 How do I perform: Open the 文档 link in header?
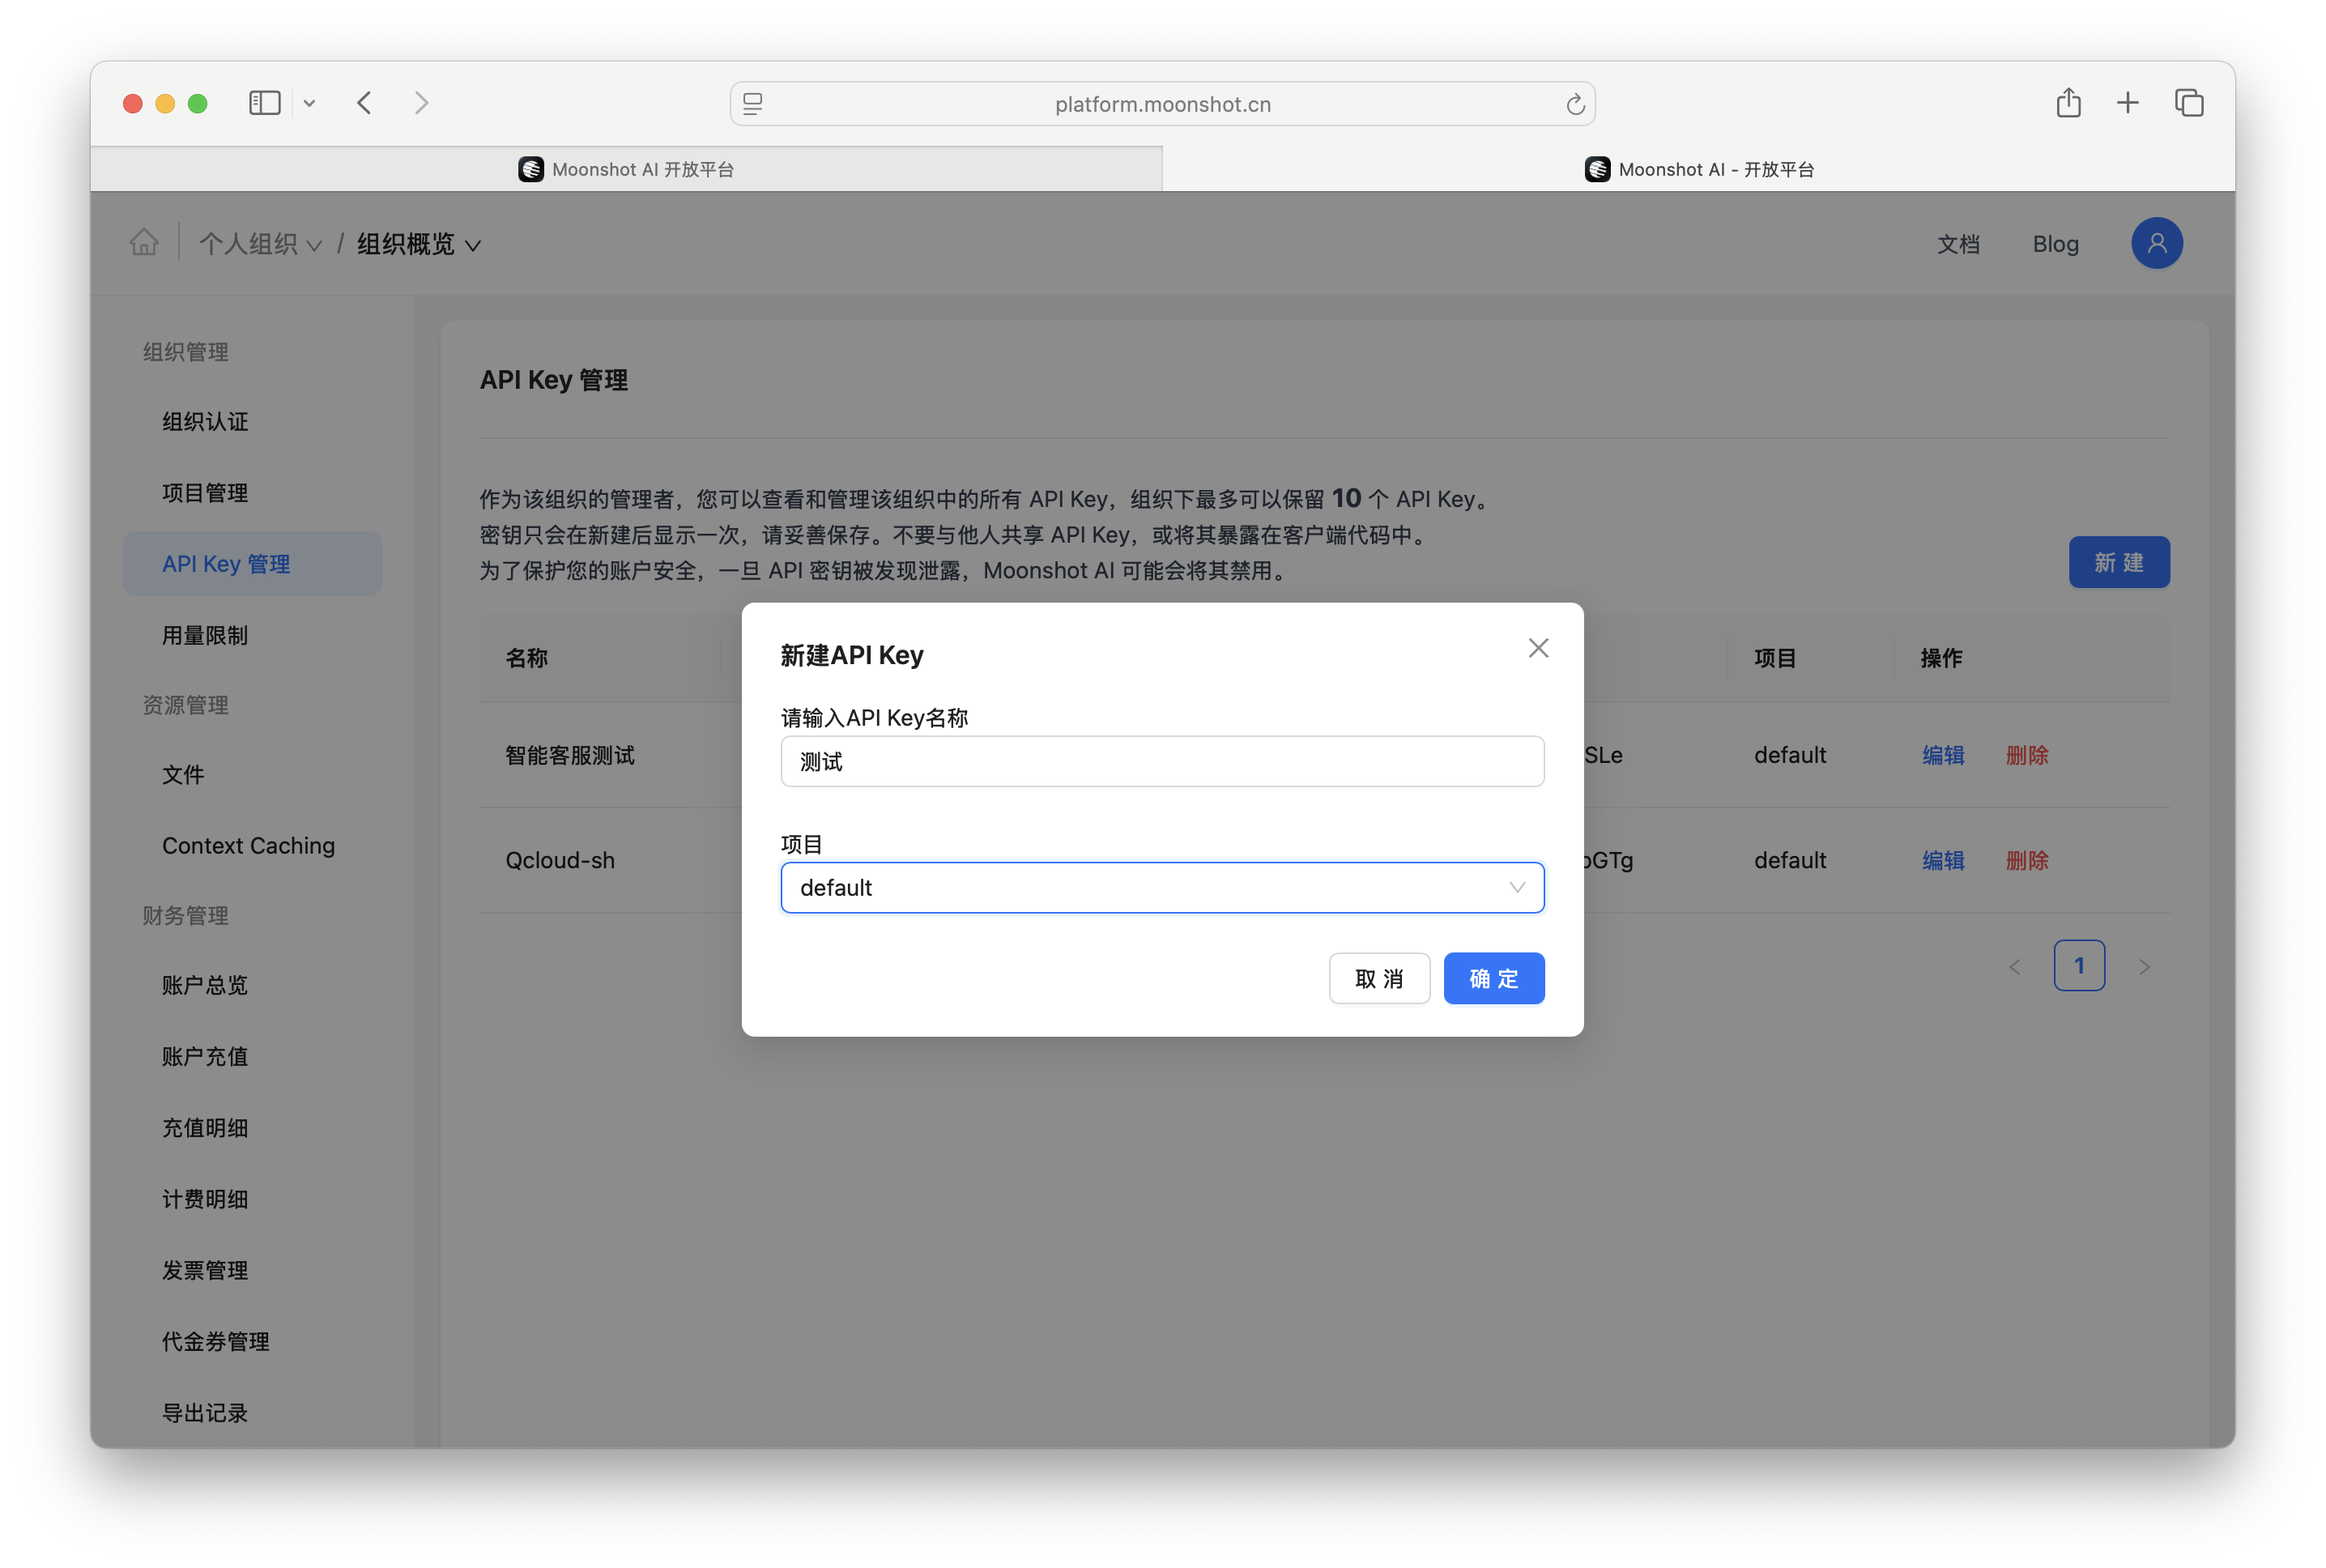tap(1957, 244)
